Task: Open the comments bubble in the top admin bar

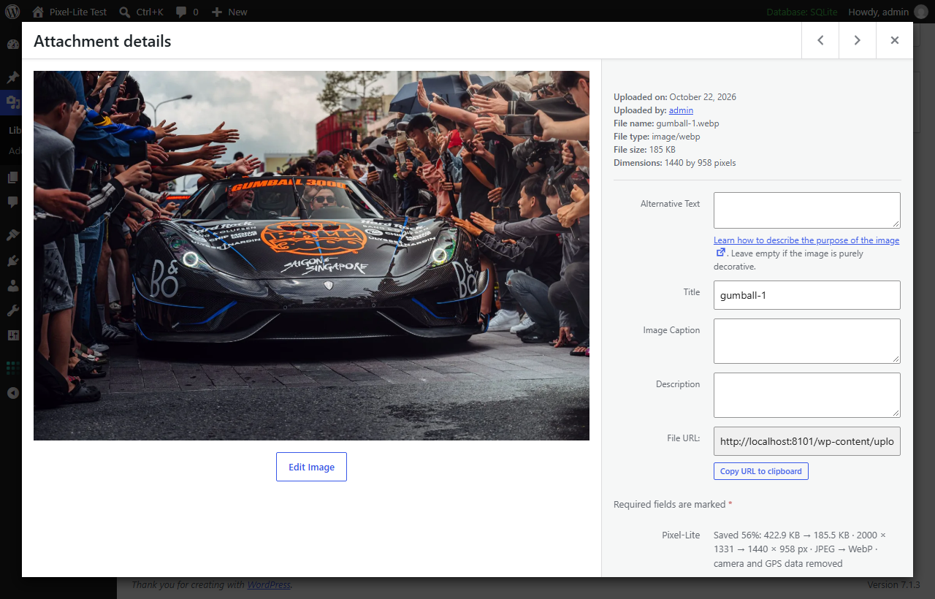Action: (187, 12)
